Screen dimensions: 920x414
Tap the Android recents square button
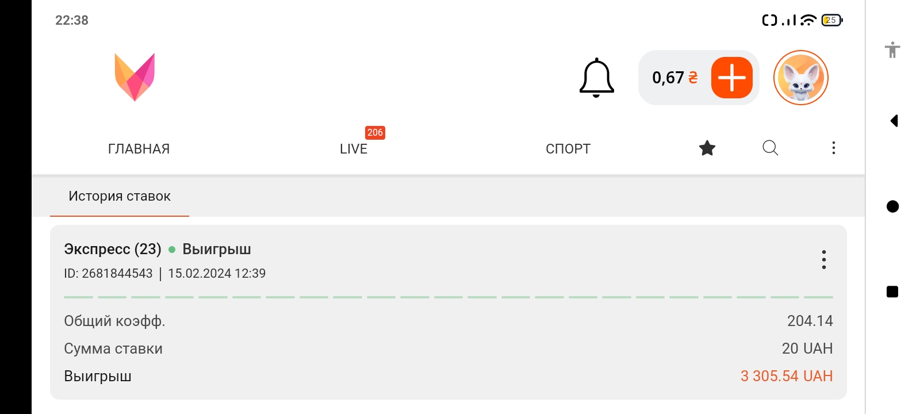[x=892, y=292]
